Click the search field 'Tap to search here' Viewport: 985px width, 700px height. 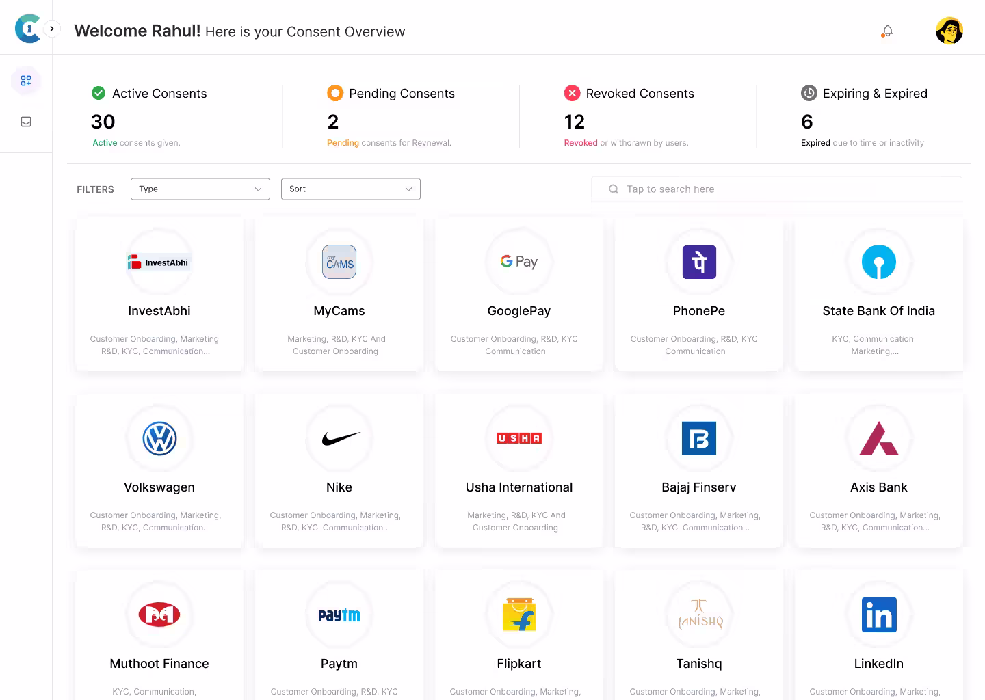coord(776,189)
